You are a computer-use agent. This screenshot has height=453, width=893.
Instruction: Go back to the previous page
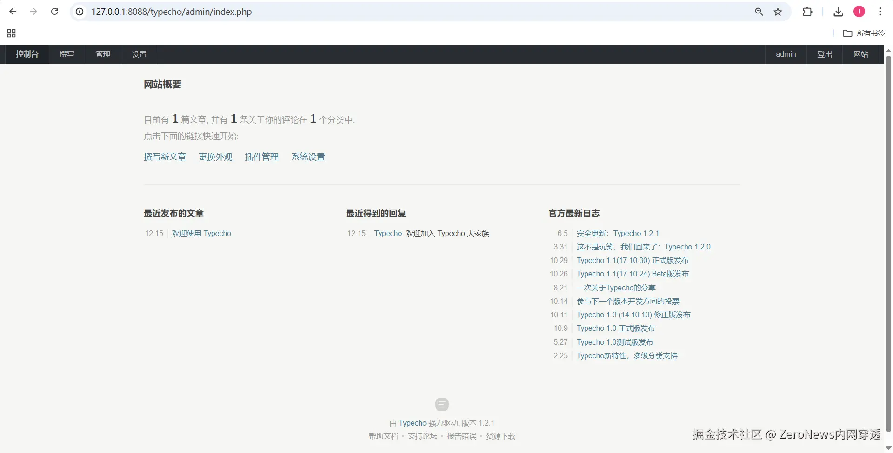coord(13,12)
